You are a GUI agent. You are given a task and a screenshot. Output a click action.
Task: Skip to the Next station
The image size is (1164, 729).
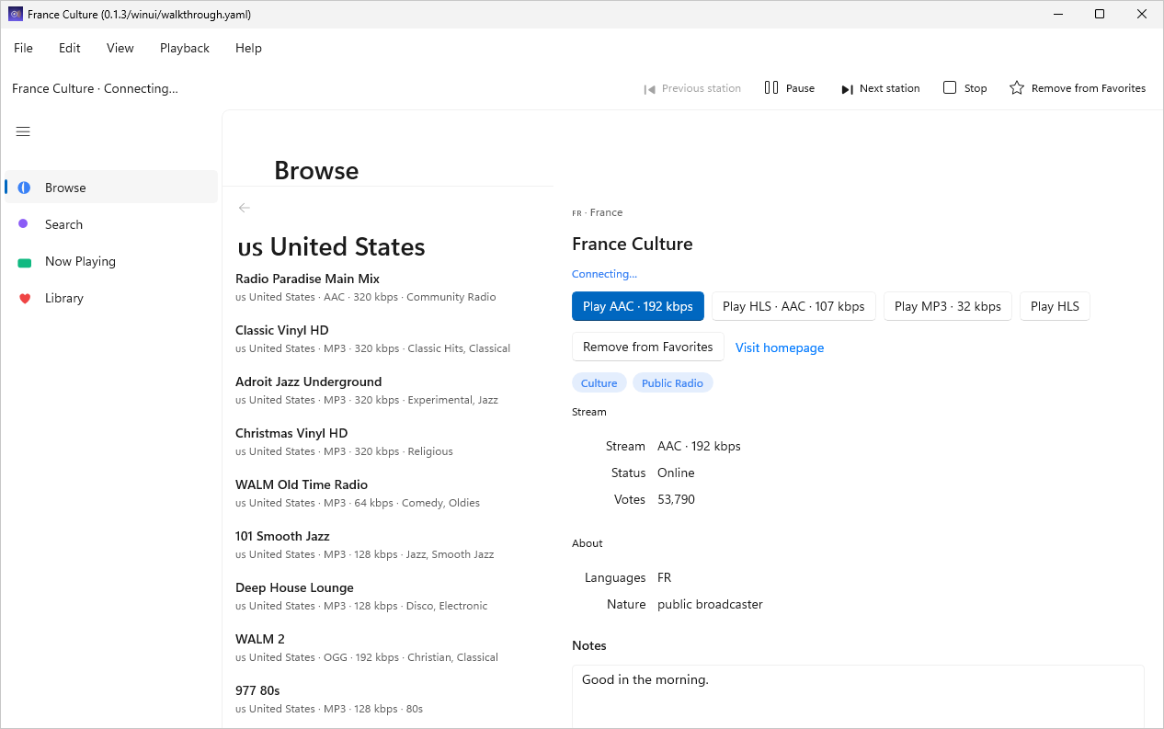(880, 88)
